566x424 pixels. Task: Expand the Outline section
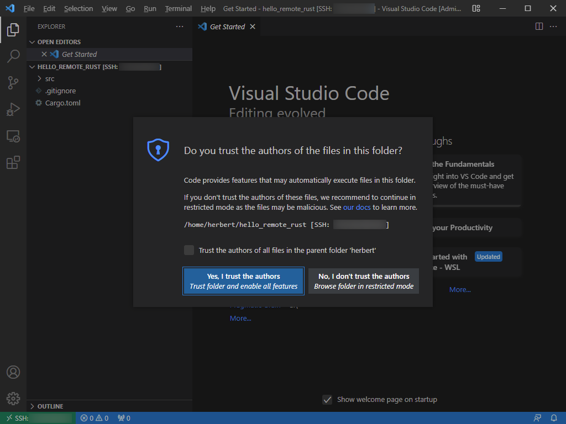click(x=50, y=406)
